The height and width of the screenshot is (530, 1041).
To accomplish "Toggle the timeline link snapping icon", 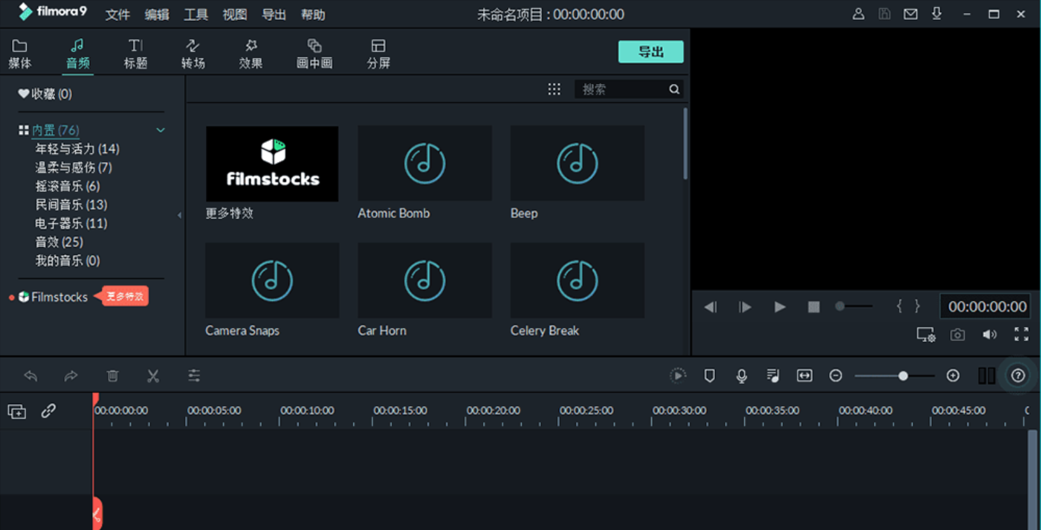I will pyautogui.click(x=48, y=411).
